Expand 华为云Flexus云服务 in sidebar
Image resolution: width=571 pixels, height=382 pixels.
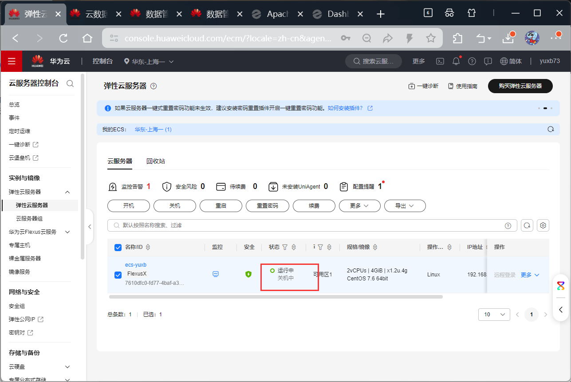67,232
